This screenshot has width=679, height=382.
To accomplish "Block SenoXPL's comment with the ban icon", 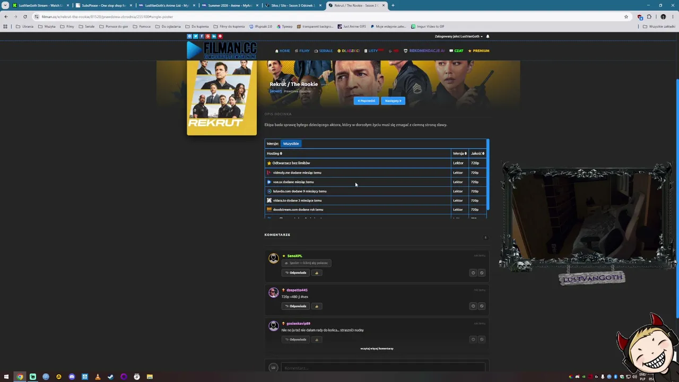I will click(482, 273).
